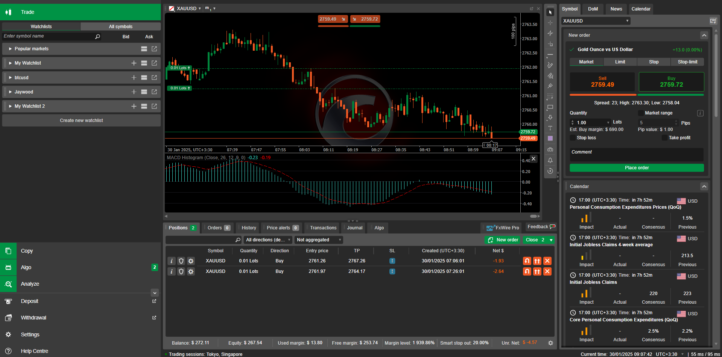The height and width of the screenshot is (357, 722).
Task: Click the Comment input field
Action: click(637, 155)
